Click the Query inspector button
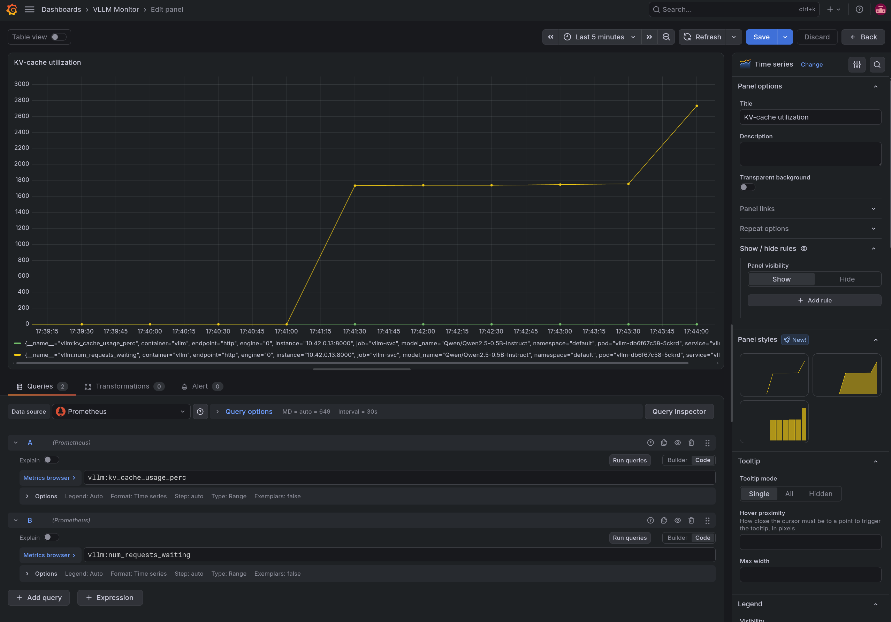This screenshot has width=891, height=622. point(679,411)
